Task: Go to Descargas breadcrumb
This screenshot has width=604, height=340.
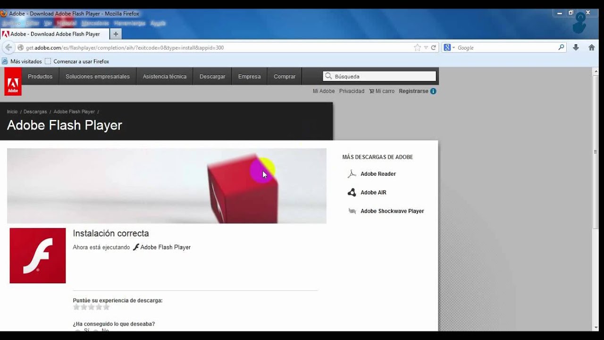Action: click(x=35, y=112)
